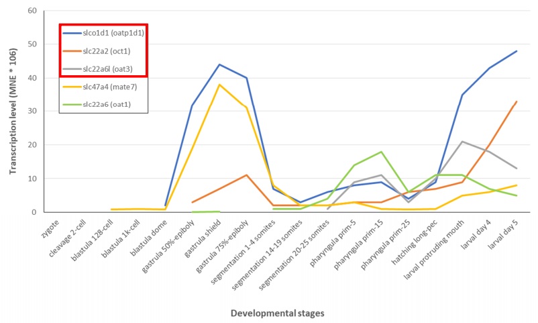Click the blue line peak at gastrula shield
The image size is (538, 323).
click(220, 64)
